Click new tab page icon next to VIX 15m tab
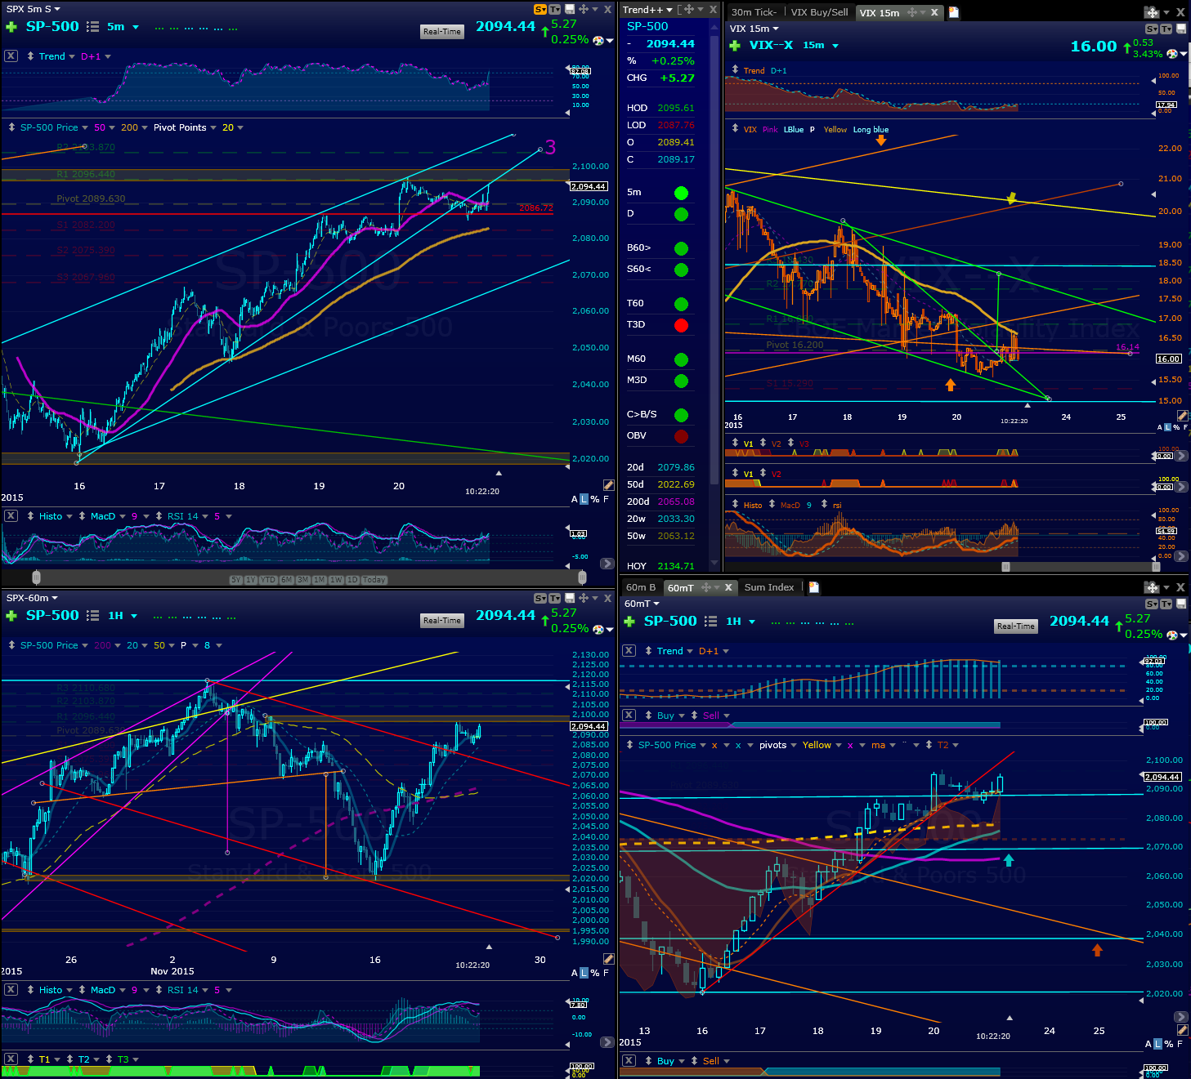The height and width of the screenshot is (1079, 1191). click(x=954, y=12)
